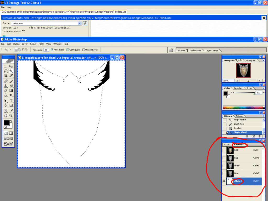This screenshot has height=201, width=268.
Task: Open the tool preset picker arrow
Action: (10, 50)
